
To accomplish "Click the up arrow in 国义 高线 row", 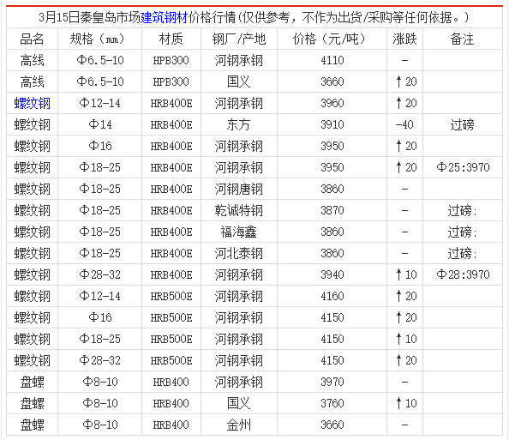I will tap(398, 81).
